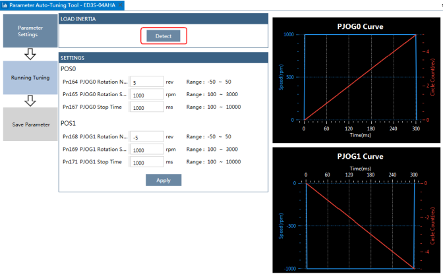Viewport: 443px width, 274px height.
Task: Click the POS0 group label
Action: (68, 69)
